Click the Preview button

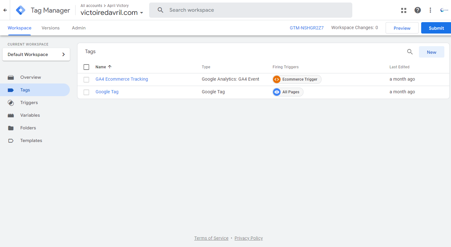402,28
